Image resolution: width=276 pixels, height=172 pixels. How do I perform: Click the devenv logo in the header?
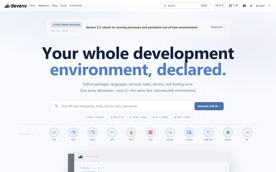pyautogui.click(x=16, y=6)
